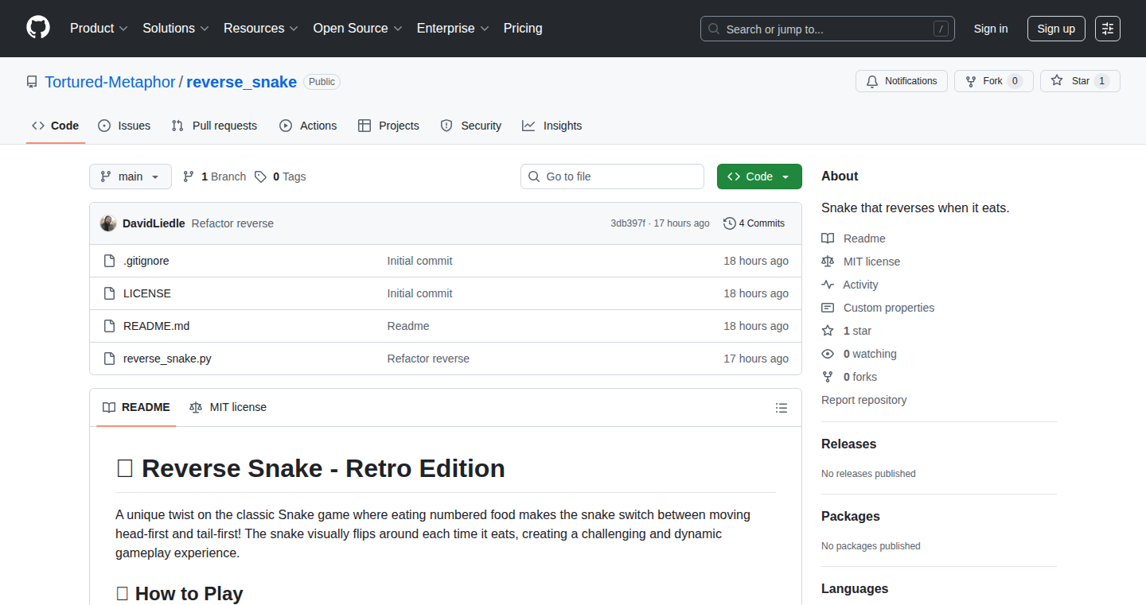Click the Search or jump to field
Viewport: 1146px width, 605px height.
tap(828, 29)
